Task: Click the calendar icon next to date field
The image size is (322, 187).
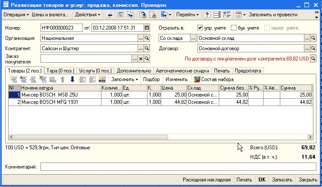Action: pos(147,28)
